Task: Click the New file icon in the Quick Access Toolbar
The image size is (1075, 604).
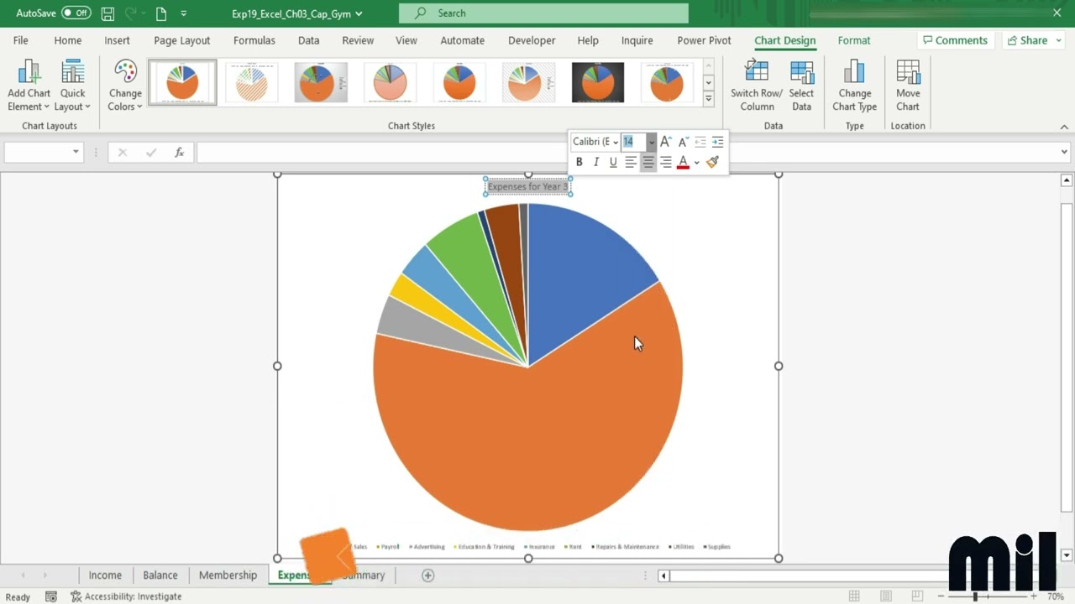Action: pos(161,13)
